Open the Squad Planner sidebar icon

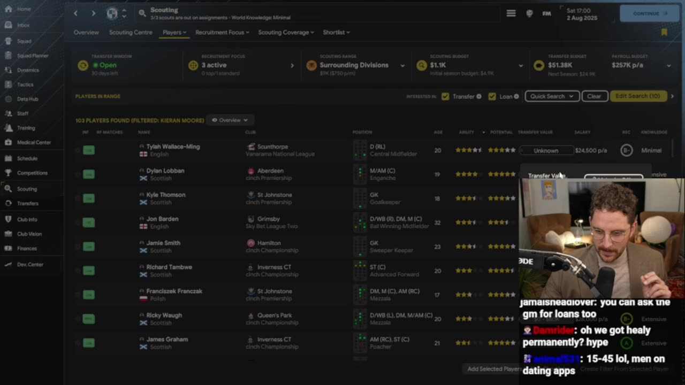(8, 55)
